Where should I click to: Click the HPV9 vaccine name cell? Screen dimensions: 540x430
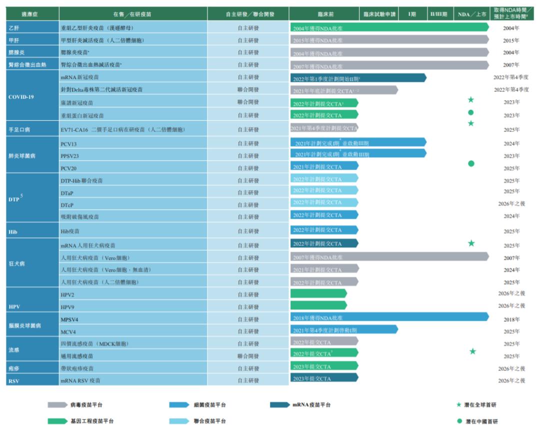tap(133, 306)
